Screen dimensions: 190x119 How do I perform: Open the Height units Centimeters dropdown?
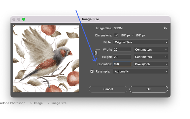tap(150, 57)
